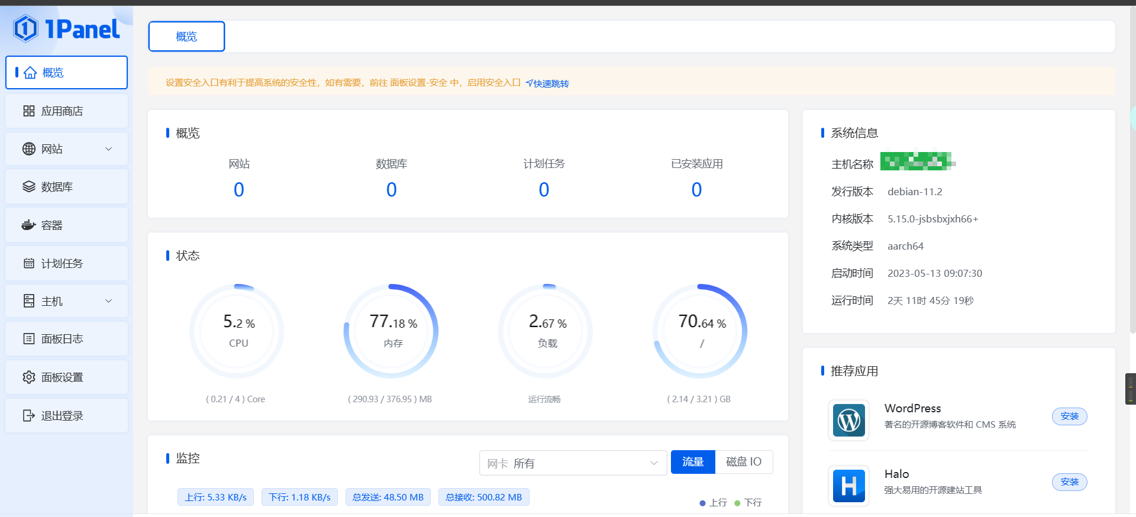The height and width of the screenshot is (517, 1136).
Task: Click the debian-11.2 version text
Action: pyautogui.click(x=915, y=192)
